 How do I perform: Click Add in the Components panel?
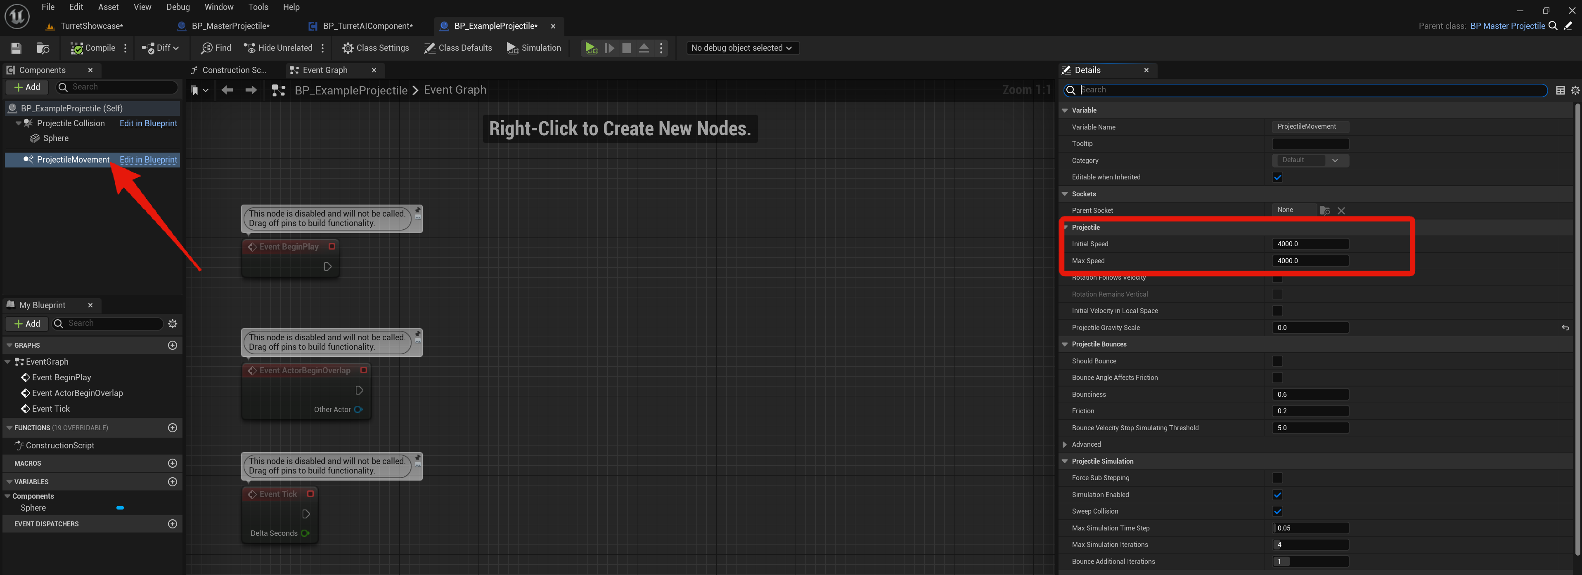[x=27, y=87]
